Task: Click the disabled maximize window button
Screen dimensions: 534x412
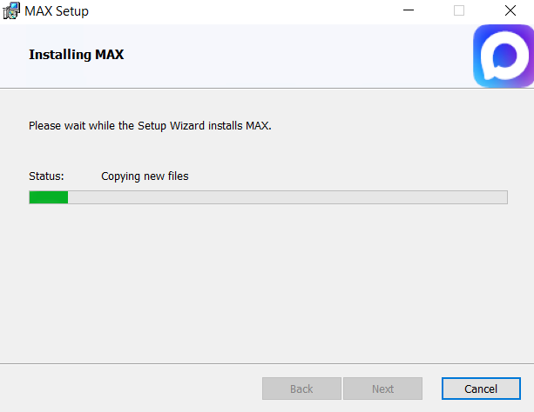Action: (x=459, y=11)
